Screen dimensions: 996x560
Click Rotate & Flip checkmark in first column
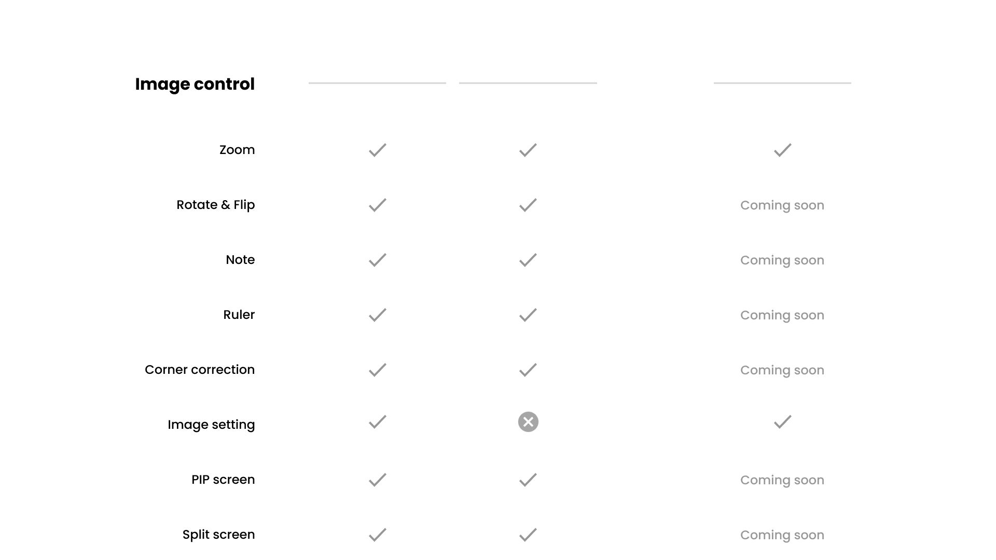click(378, 205)
